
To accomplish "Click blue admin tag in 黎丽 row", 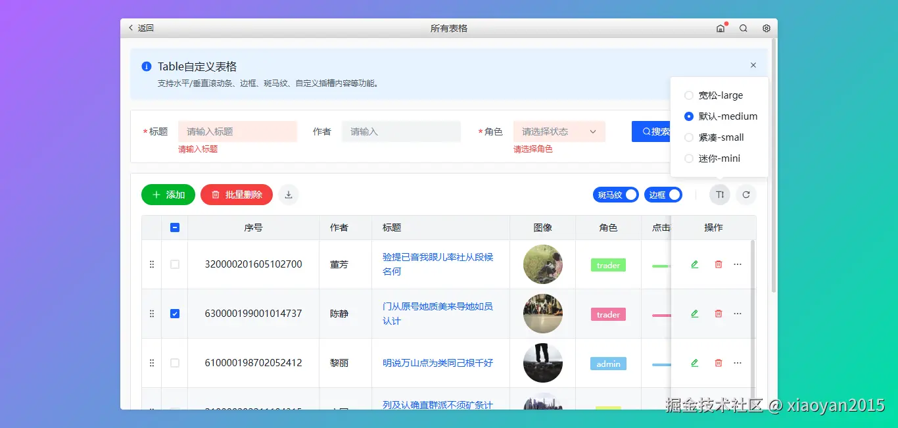I will coord(608,364).
